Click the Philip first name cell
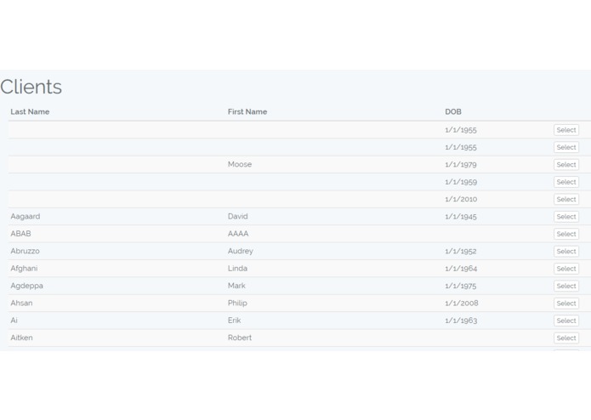Viewport: 591px width, 420px height. click(237, 304)
